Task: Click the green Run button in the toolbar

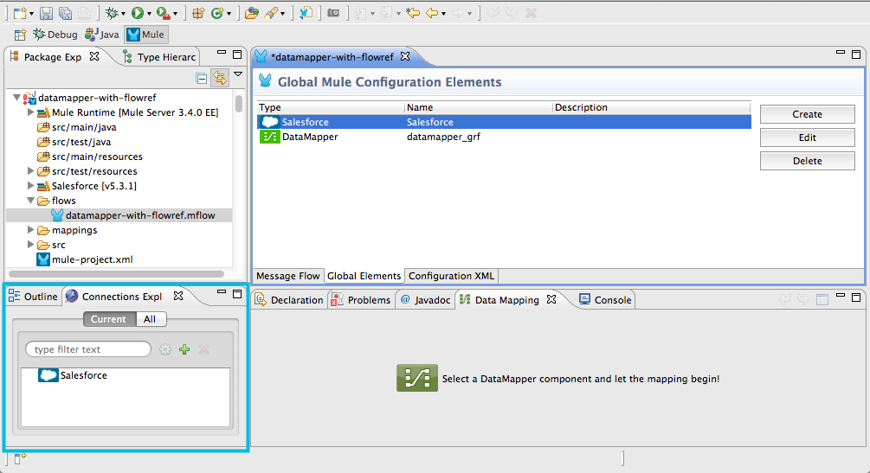Action: click(x=136, y=13)
